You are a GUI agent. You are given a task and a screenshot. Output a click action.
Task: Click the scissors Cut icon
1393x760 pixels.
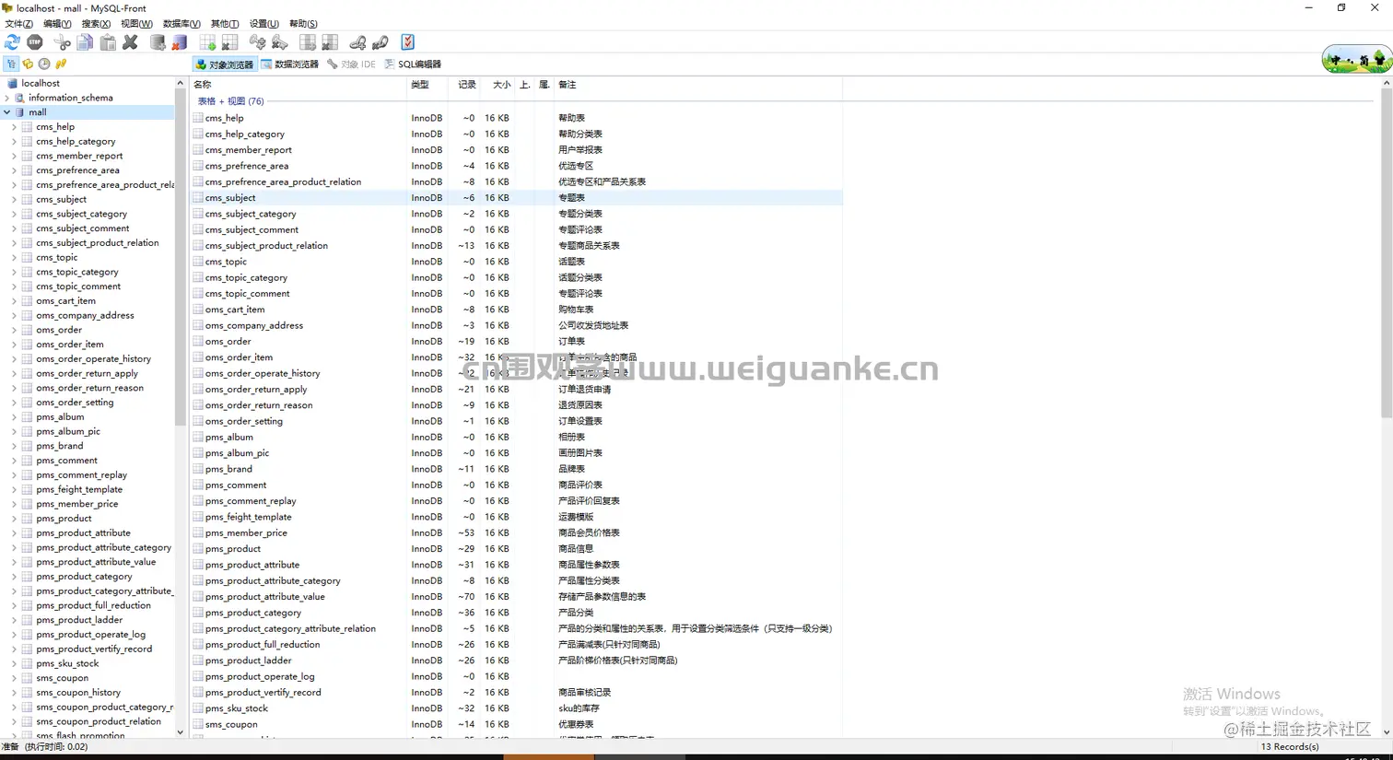(x=63, y=42)
